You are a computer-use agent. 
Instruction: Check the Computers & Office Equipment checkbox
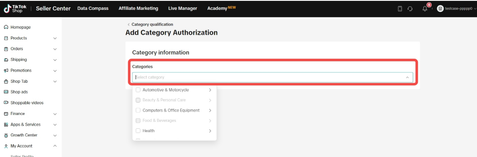tap(138, 110)
